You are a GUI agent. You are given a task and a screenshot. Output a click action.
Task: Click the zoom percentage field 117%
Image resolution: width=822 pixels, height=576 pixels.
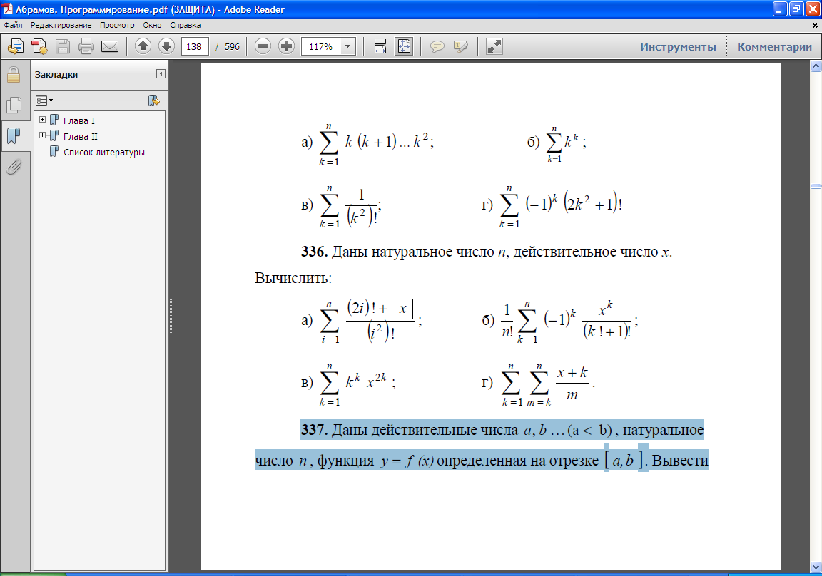[321, 46]
